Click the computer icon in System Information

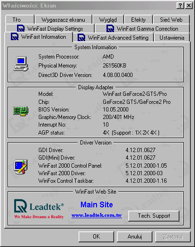coord(21,64)
